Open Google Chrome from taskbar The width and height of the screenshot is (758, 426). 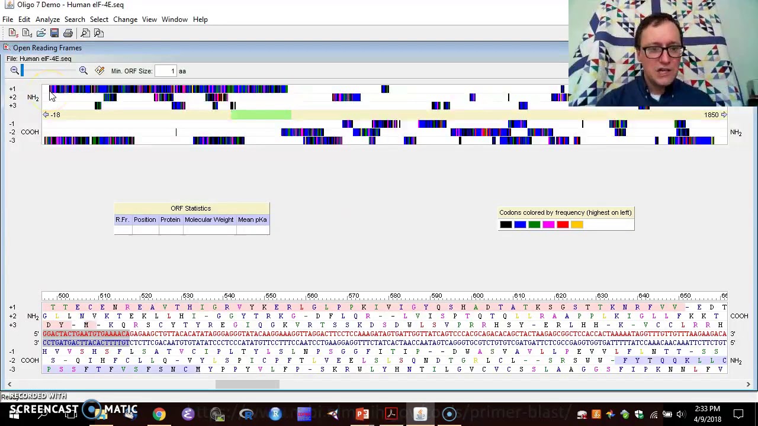(x=159, y=414)
